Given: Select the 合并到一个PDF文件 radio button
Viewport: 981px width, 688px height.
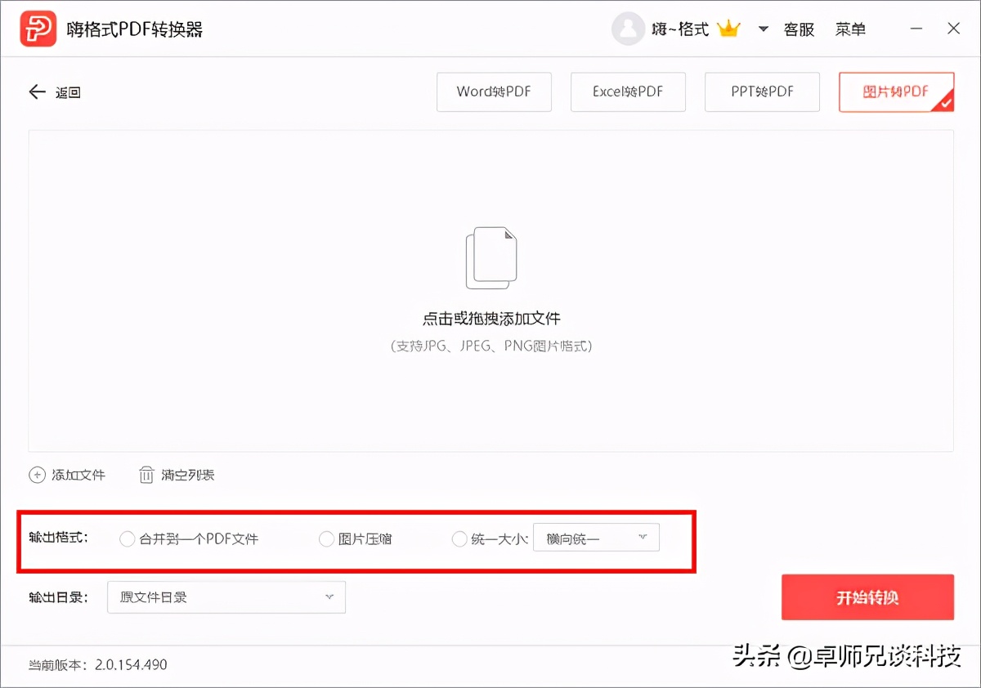Looking at the screenshot, I should (x=128, y=538).
